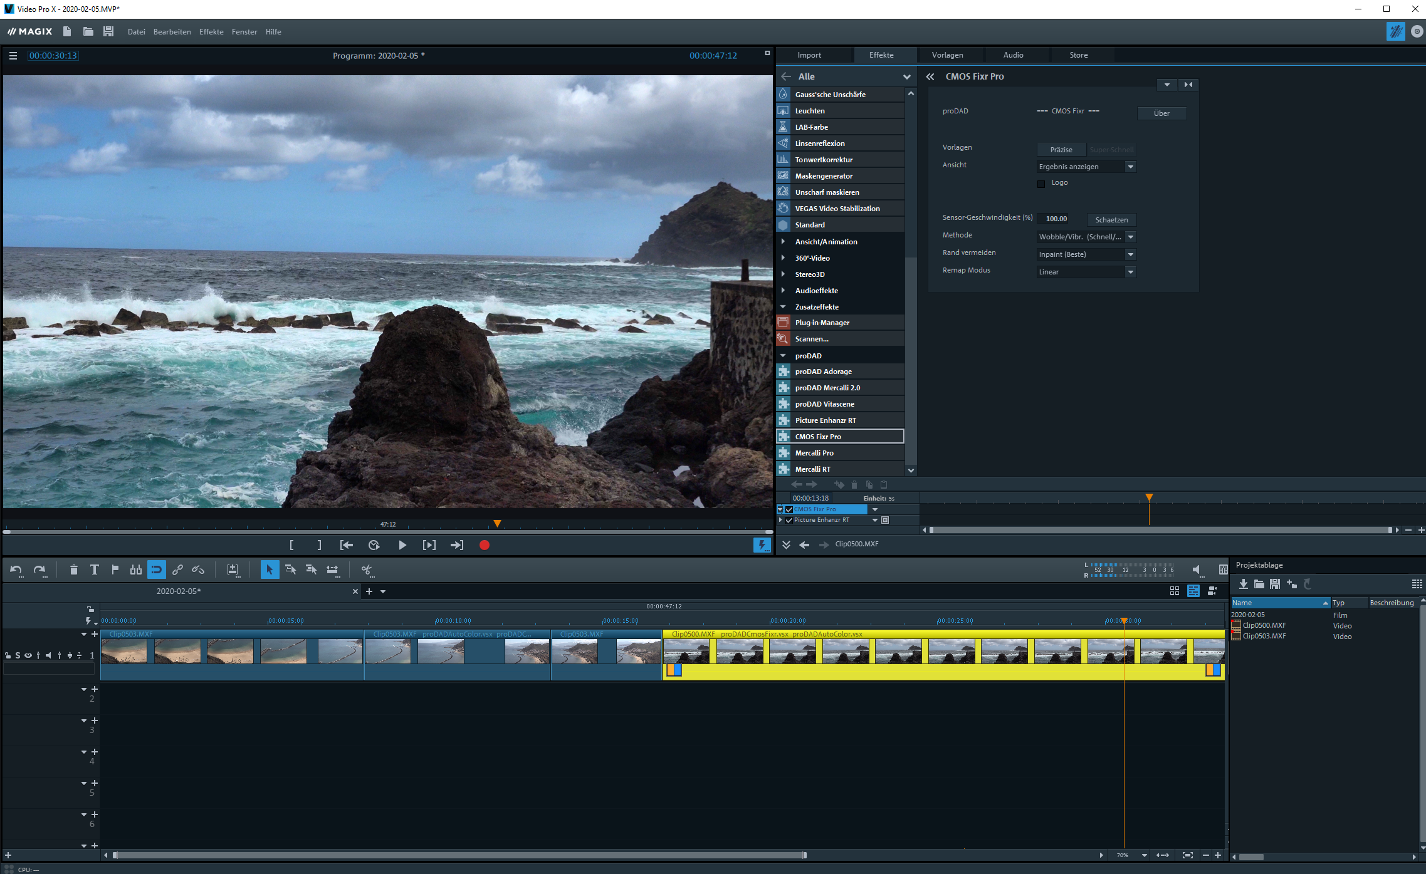This screenshot has width=1426, height=874.
Task: Set the range out-point bracket
Action: coord(319,545)
